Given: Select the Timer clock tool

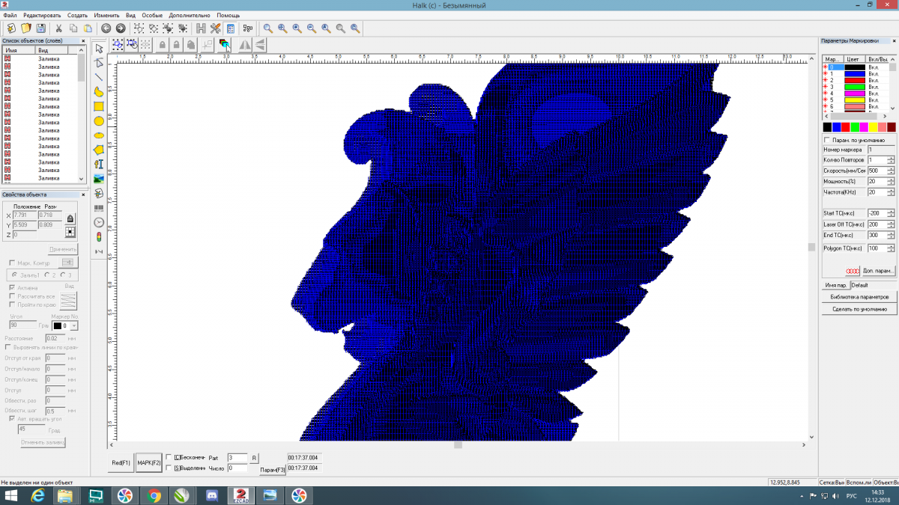Looking at the screenshot, I should 99,222.
